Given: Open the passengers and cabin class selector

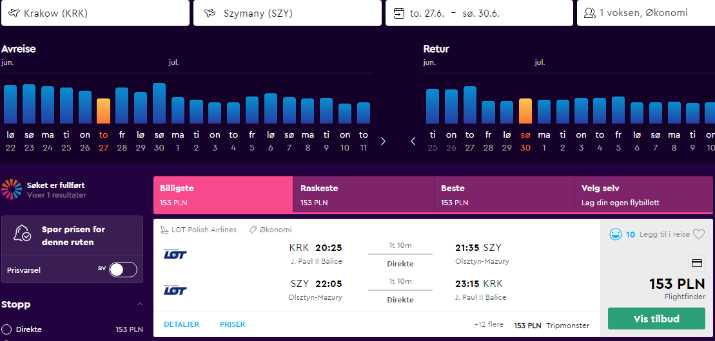Looking at the screenshot, I should 645,13.
